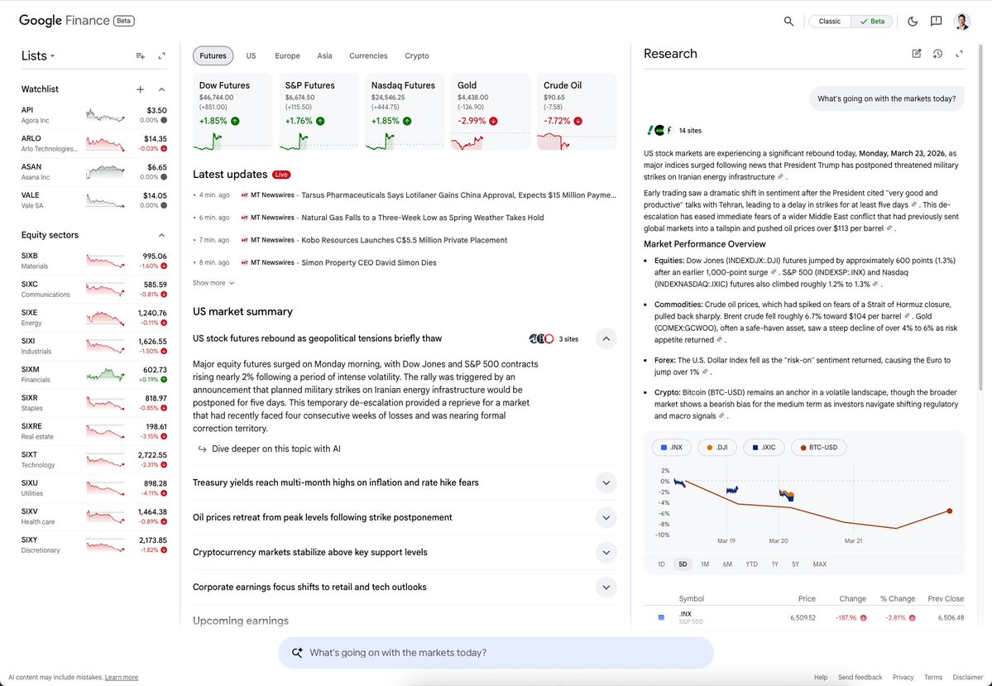
Task: Select the Europe tab
Action: pos(287,55)
